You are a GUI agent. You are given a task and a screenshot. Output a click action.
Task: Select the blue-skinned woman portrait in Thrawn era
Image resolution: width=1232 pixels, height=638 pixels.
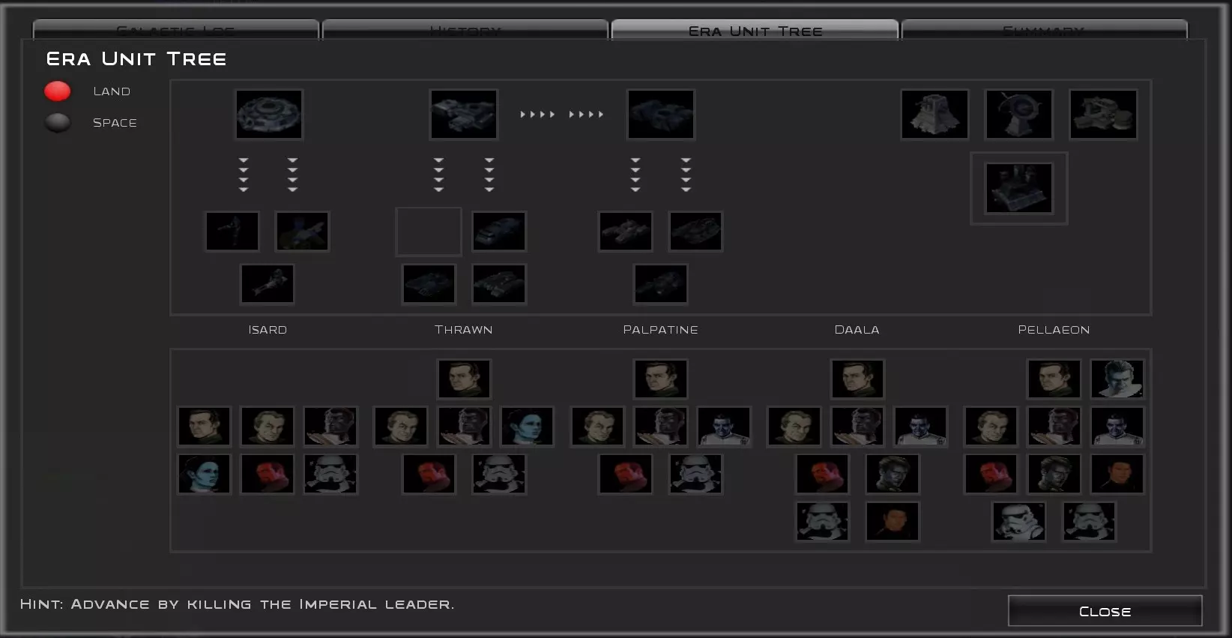tap(527, 427)
